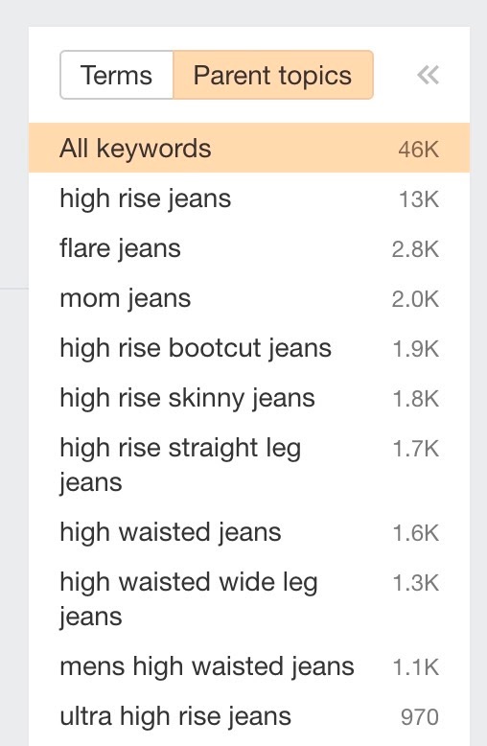Click the 46K count for All keywords

click(x=419, y=150)
